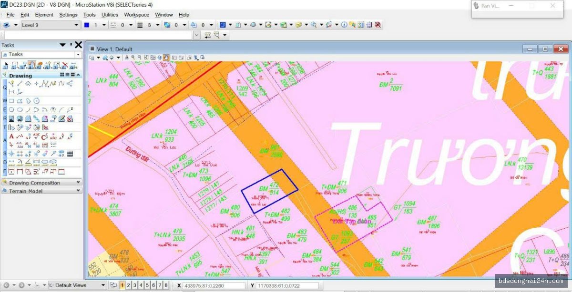Select the Place Line tool in Drawing

[x=20, y=84]
